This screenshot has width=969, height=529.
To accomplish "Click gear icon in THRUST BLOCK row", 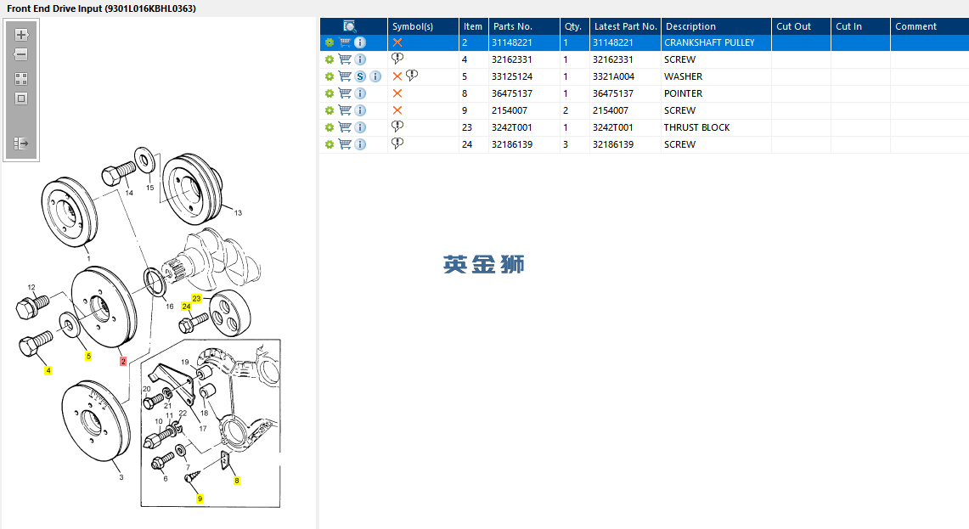I will point(330,127).
